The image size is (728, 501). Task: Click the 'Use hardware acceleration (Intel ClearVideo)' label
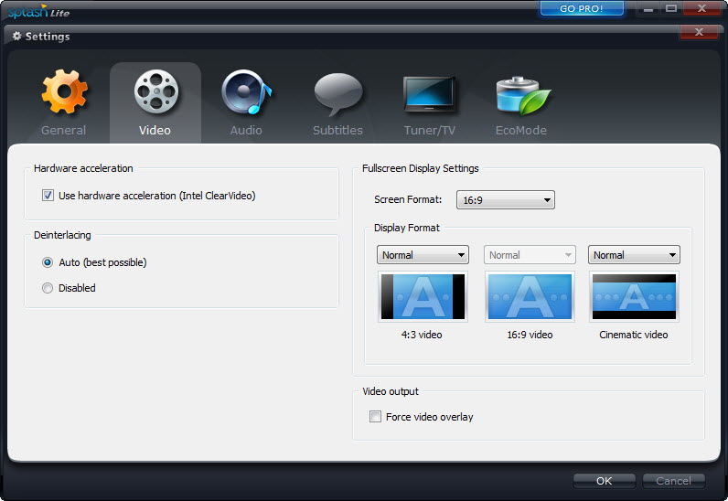[x=157, y=196]
